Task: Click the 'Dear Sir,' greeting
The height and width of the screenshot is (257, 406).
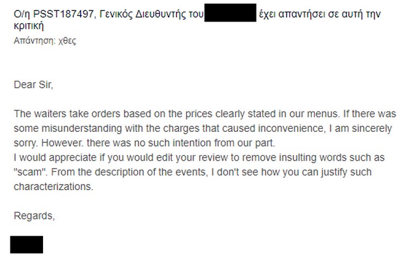Action: pyautogui.click(x=34, y=85)
